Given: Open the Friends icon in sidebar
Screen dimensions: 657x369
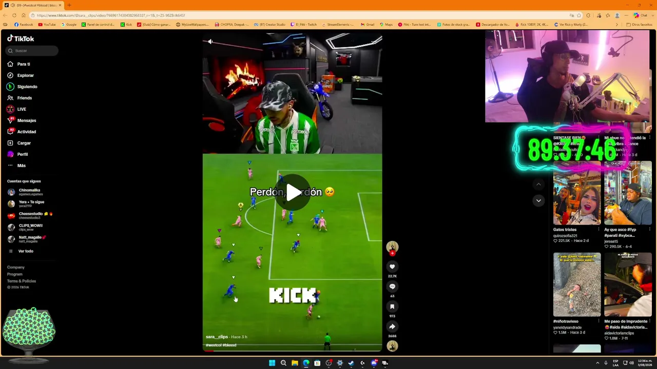Looking at the screenshot, I should pyautogui.click(x=10, y=98).
